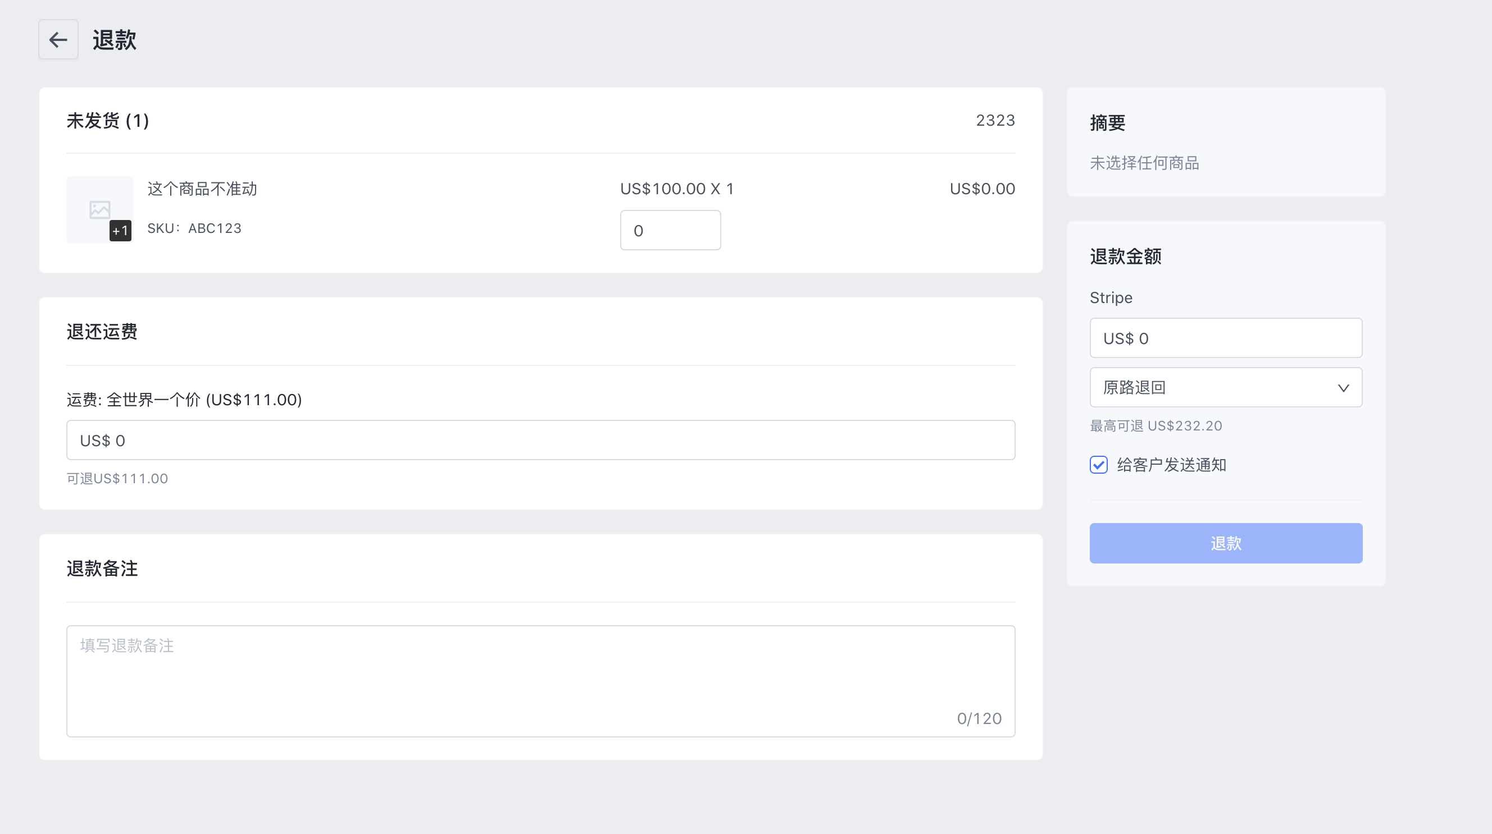Click the 退款金额 heading
1492x834 pixels.
click(x=1125, y=256)
